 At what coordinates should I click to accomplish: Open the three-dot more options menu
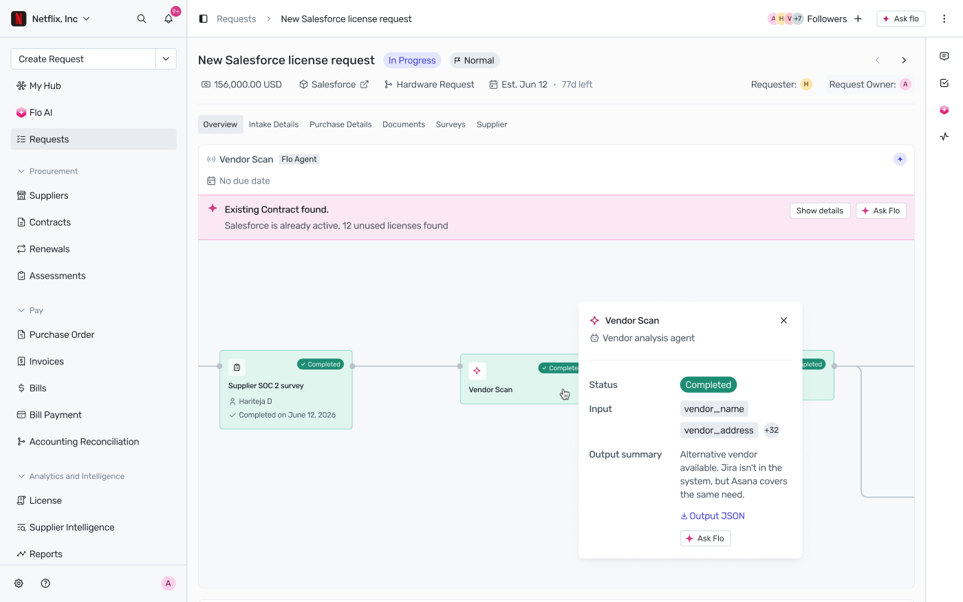[944, 19]
